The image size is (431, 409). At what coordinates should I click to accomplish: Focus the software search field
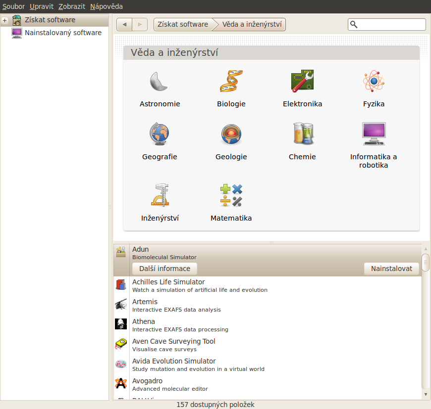pos(387,25)
